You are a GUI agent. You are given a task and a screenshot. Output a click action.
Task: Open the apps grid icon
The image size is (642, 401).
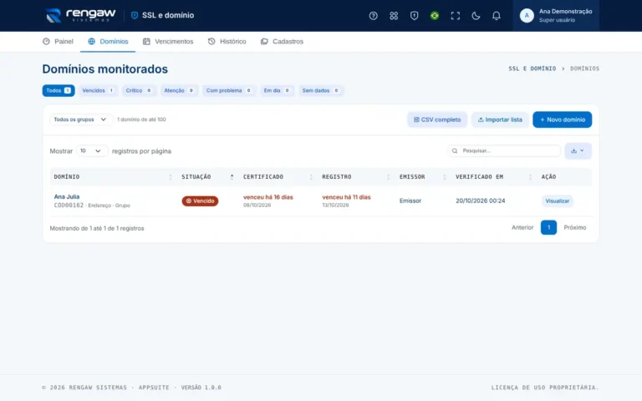coord(394,16)
